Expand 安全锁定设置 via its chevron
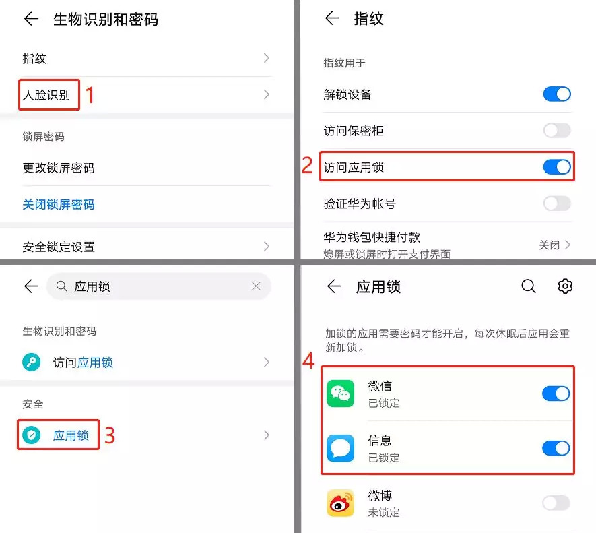The image size is (596, 533). click(267, 247)
